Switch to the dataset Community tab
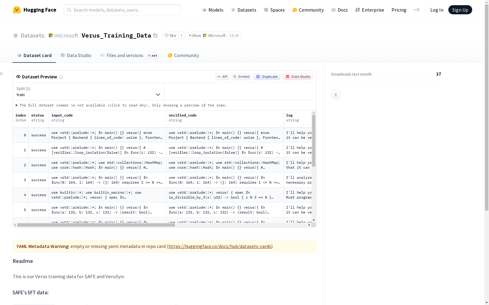 183,56
